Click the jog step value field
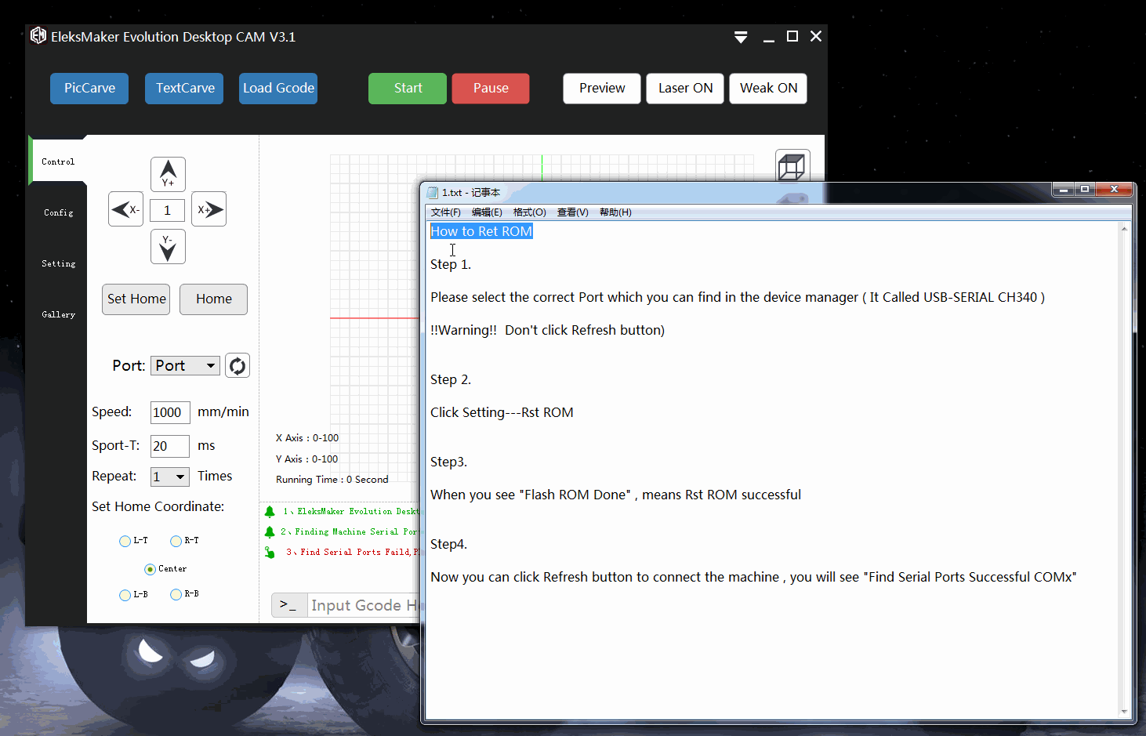 pos(168,210)
